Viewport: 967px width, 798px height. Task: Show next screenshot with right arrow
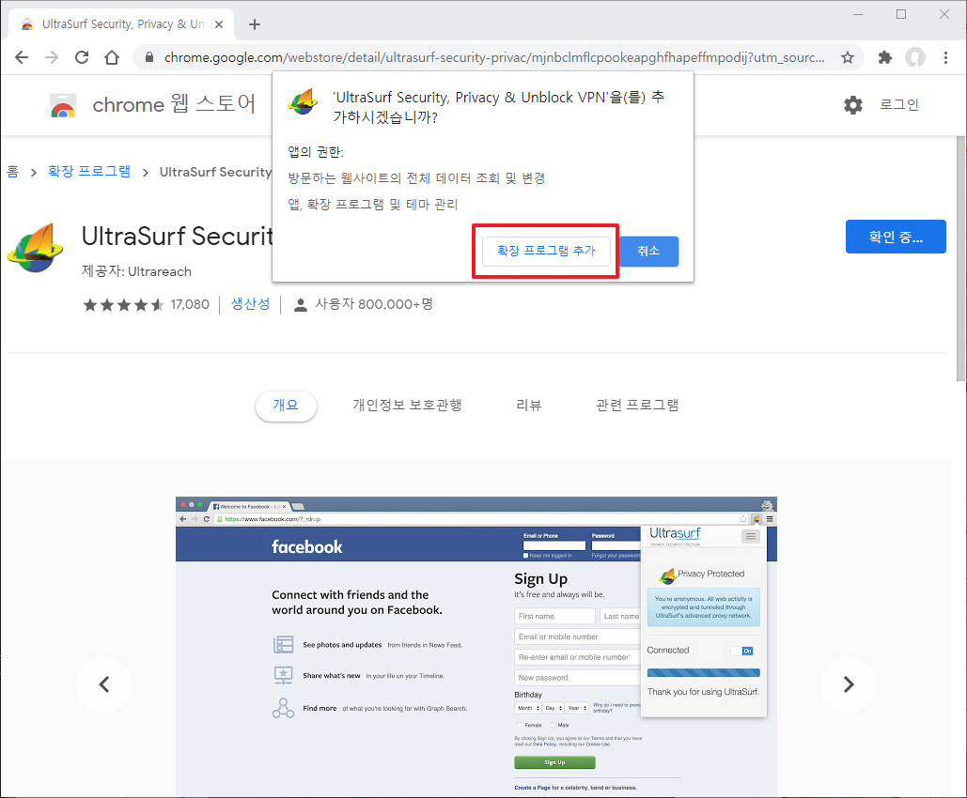coord(849,684)
